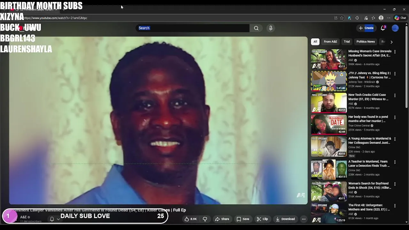Open the YouTube account avatar menu
Image resolution: width=409 pixels, height=230 pixels.
click(395, 28)
